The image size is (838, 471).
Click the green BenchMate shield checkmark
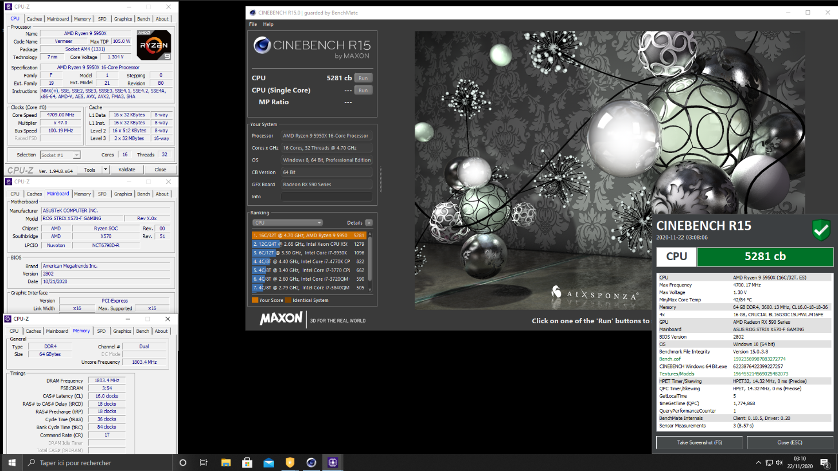[x=821, y=230]
